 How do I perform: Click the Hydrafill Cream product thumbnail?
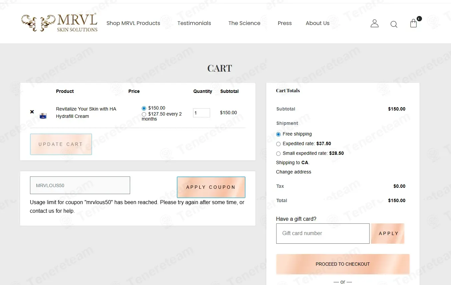coord(43,116)
